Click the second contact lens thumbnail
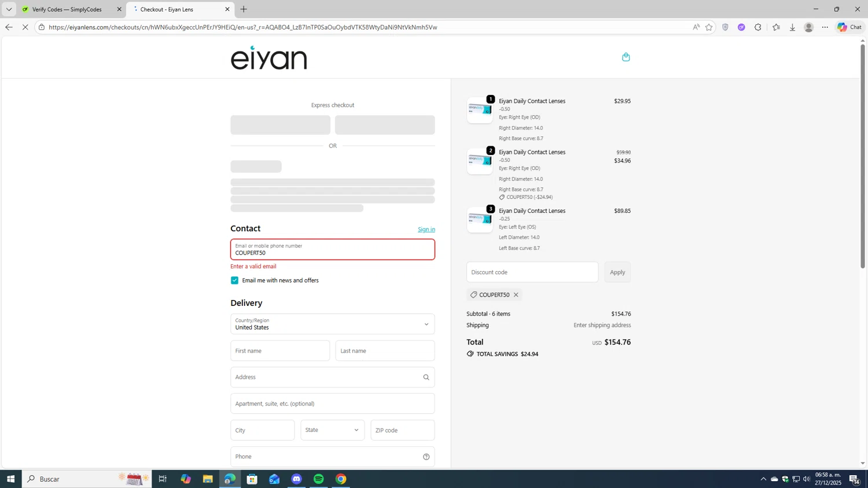 tap(480, 161)
